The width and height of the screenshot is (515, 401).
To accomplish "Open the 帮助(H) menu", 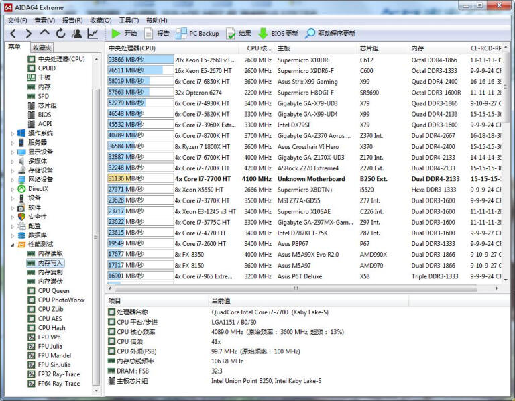I will (x=157, y=20).
